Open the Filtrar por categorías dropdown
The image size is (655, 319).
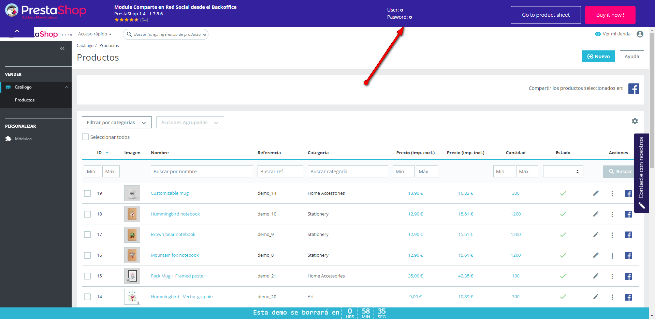(117, 123)
